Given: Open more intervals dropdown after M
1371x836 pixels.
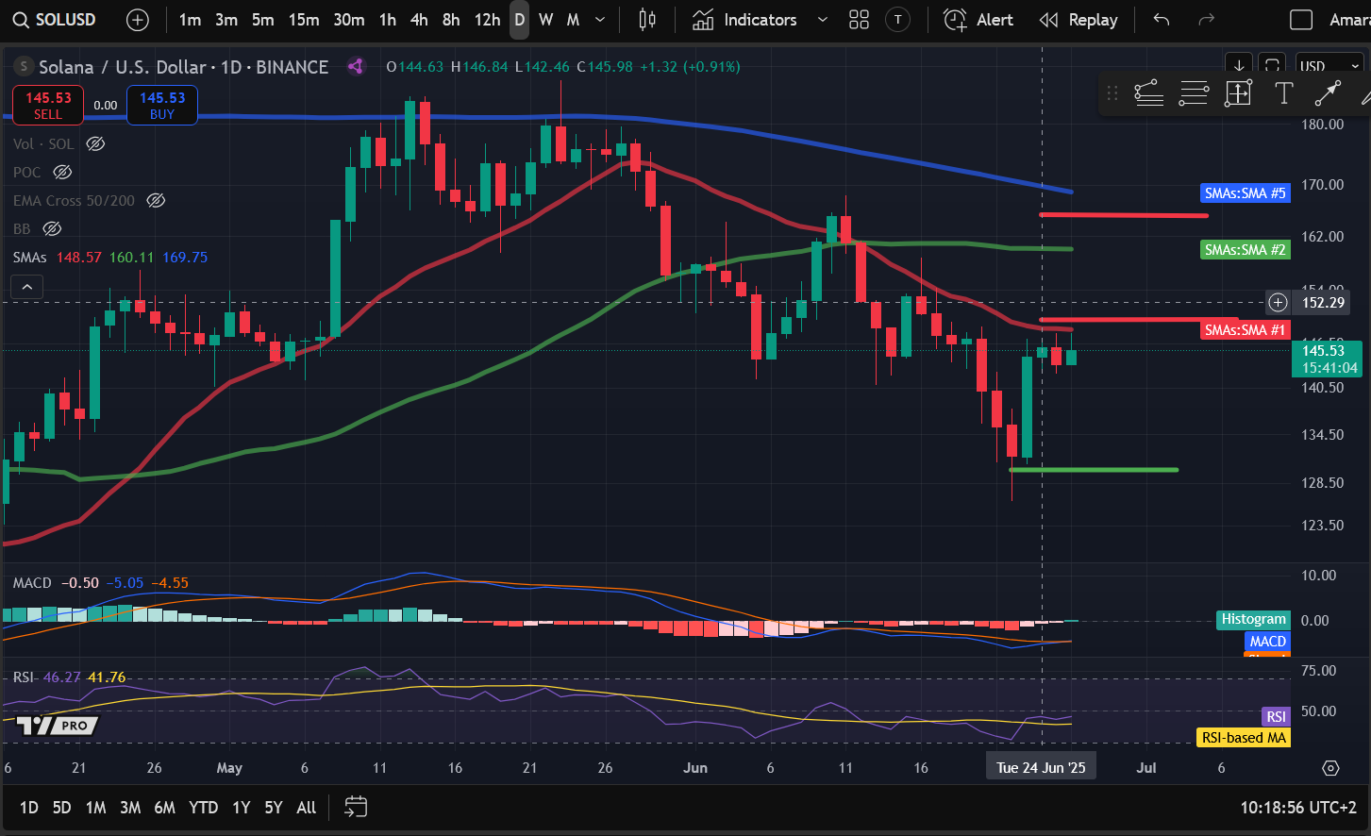Looking at the screenshot, I should point(600,20).
